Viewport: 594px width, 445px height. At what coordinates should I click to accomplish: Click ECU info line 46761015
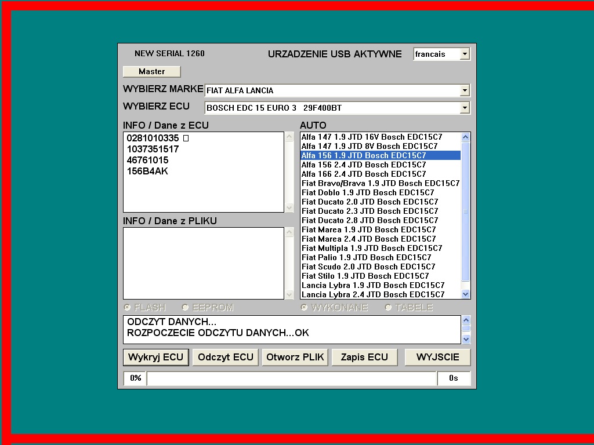147,160
